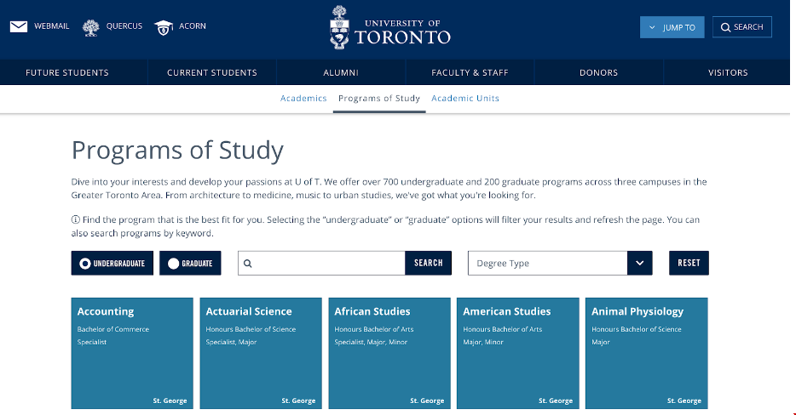Image resolution: width=796 pixels, height=415 pixels.
Task: Open the Academics link
Action: point(303,99)
